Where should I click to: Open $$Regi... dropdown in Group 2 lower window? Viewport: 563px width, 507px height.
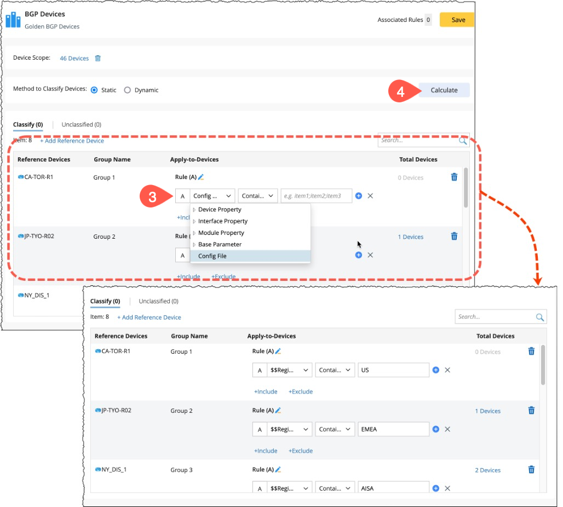[289, 429]
